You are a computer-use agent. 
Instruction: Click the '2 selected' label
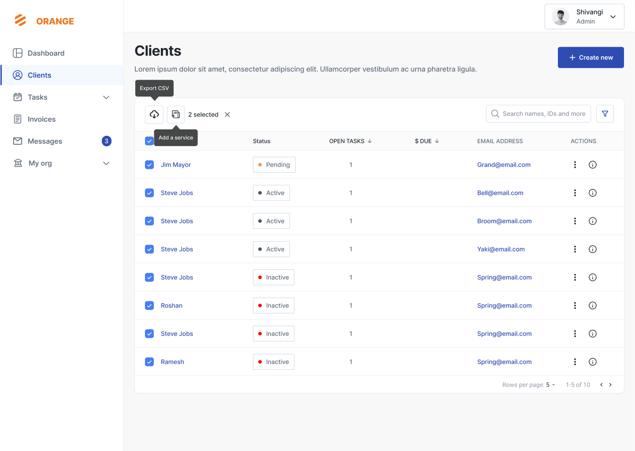203,114
